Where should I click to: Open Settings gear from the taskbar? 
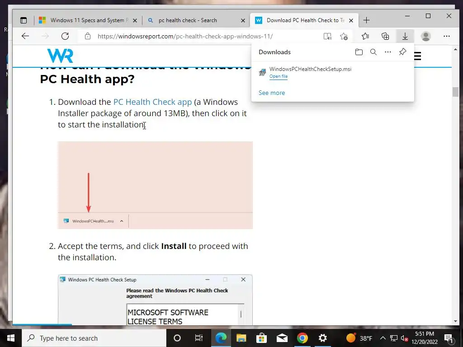tap(323, 338)
